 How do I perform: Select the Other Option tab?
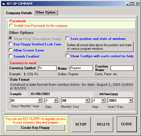(45, 12)
